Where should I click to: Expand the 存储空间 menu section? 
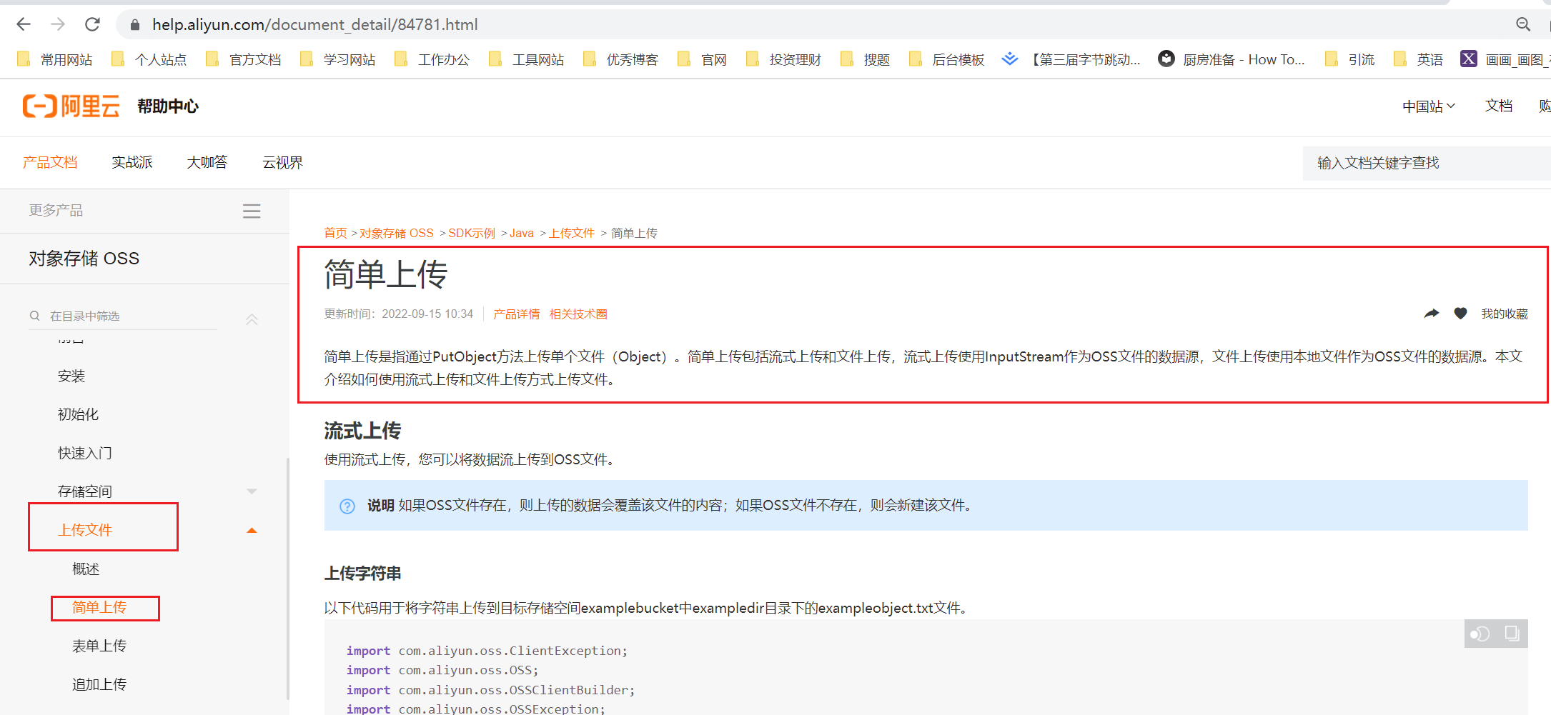[x=252, y=491]
